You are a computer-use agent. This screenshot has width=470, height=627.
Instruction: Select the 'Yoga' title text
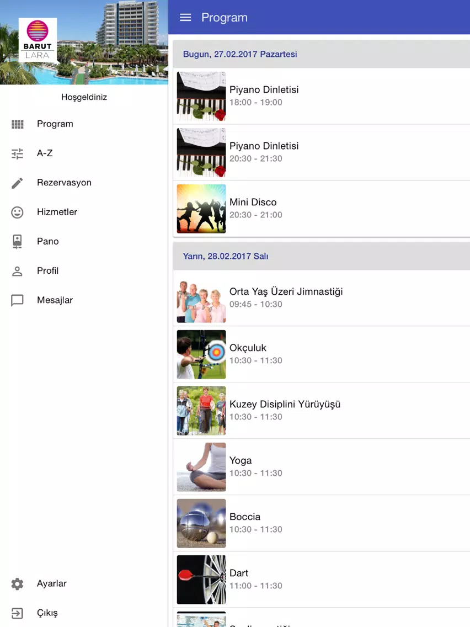[241, 461]
